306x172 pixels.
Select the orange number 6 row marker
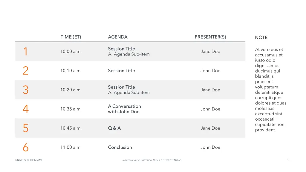(26, 147)
